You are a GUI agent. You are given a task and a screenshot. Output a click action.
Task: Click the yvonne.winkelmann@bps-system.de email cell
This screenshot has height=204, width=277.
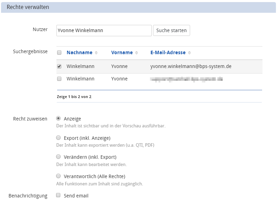(x=191, y=66)
